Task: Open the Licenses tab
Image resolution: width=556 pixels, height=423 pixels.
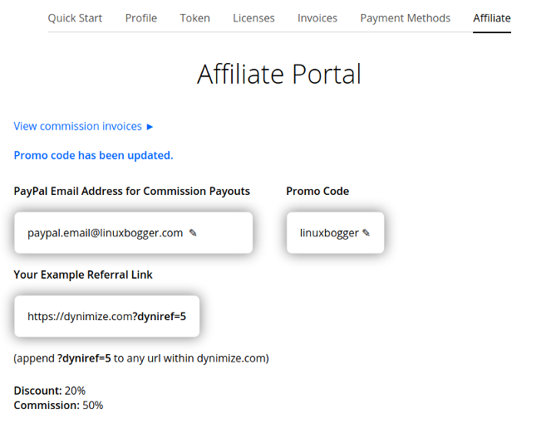Action: tap(253, 18)
